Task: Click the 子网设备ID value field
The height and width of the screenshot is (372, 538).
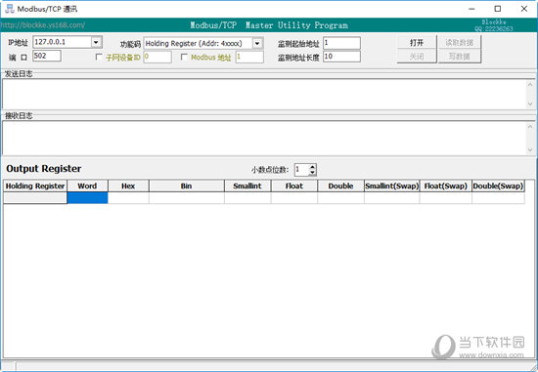Action: pyautogui.click(x=157, y=57)
